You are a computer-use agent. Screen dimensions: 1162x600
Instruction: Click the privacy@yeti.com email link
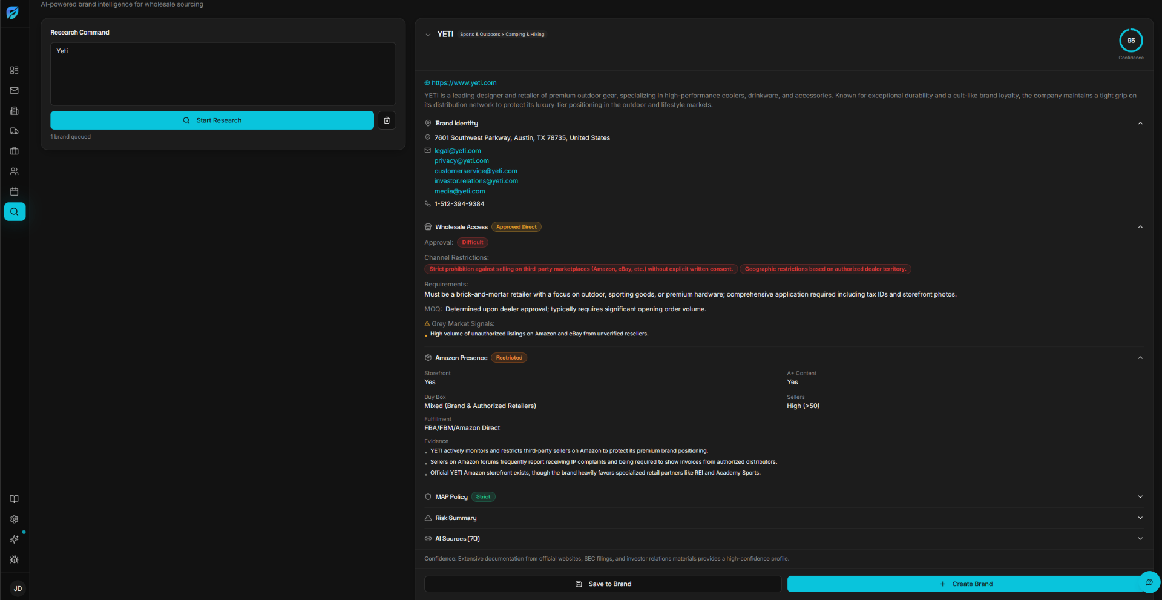click(x=462, y=161)
